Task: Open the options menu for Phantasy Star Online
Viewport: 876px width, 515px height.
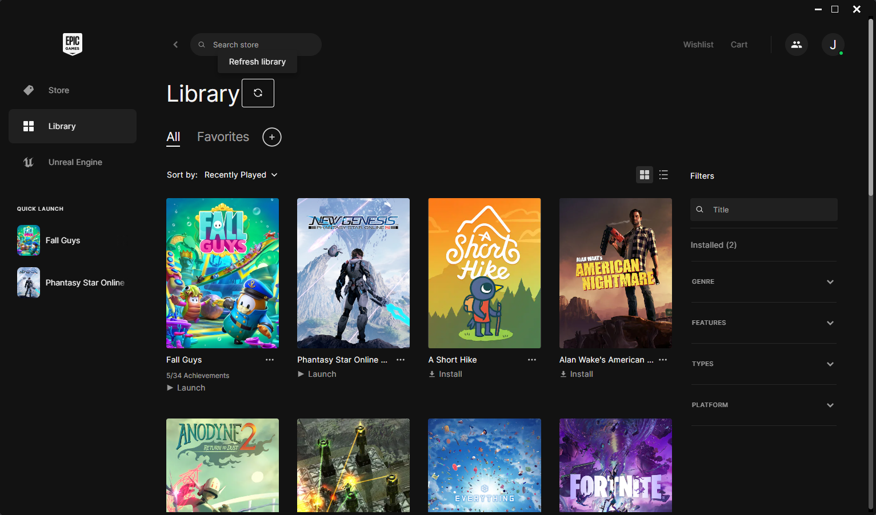Action: (x=401, y=360)
